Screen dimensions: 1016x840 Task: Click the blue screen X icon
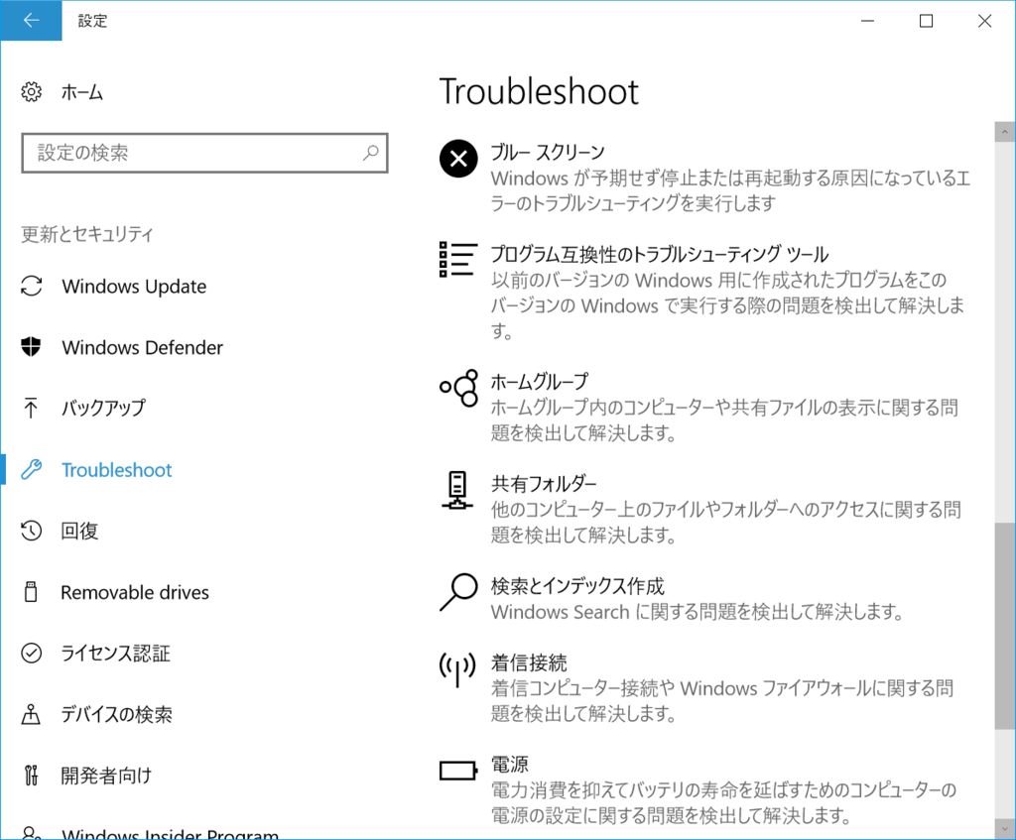(458, 159)
